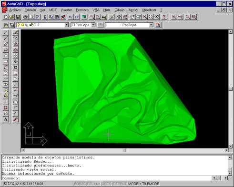Open the Archivo menu
This screenshot has width=234, height=187.
point(15,10)
